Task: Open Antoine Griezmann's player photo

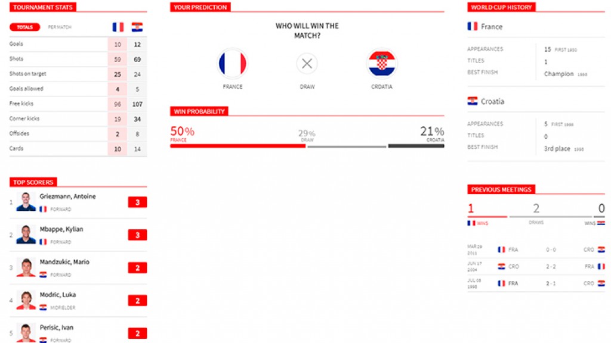Action: click(x=26, y=202)
